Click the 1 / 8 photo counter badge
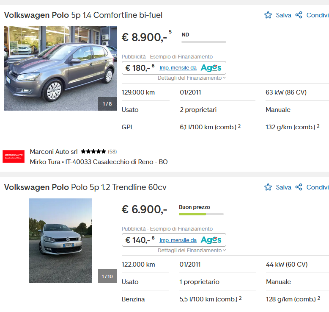This screenshot has width=329, height=312. pyautogui.click(x=107, y=104)
